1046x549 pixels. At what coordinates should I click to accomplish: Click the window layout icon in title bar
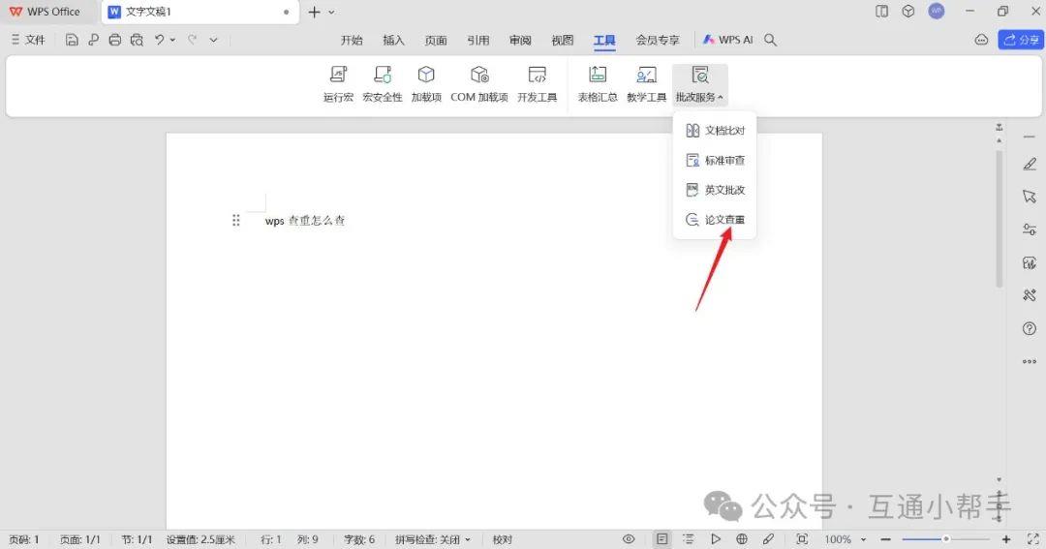coord(882,12)
